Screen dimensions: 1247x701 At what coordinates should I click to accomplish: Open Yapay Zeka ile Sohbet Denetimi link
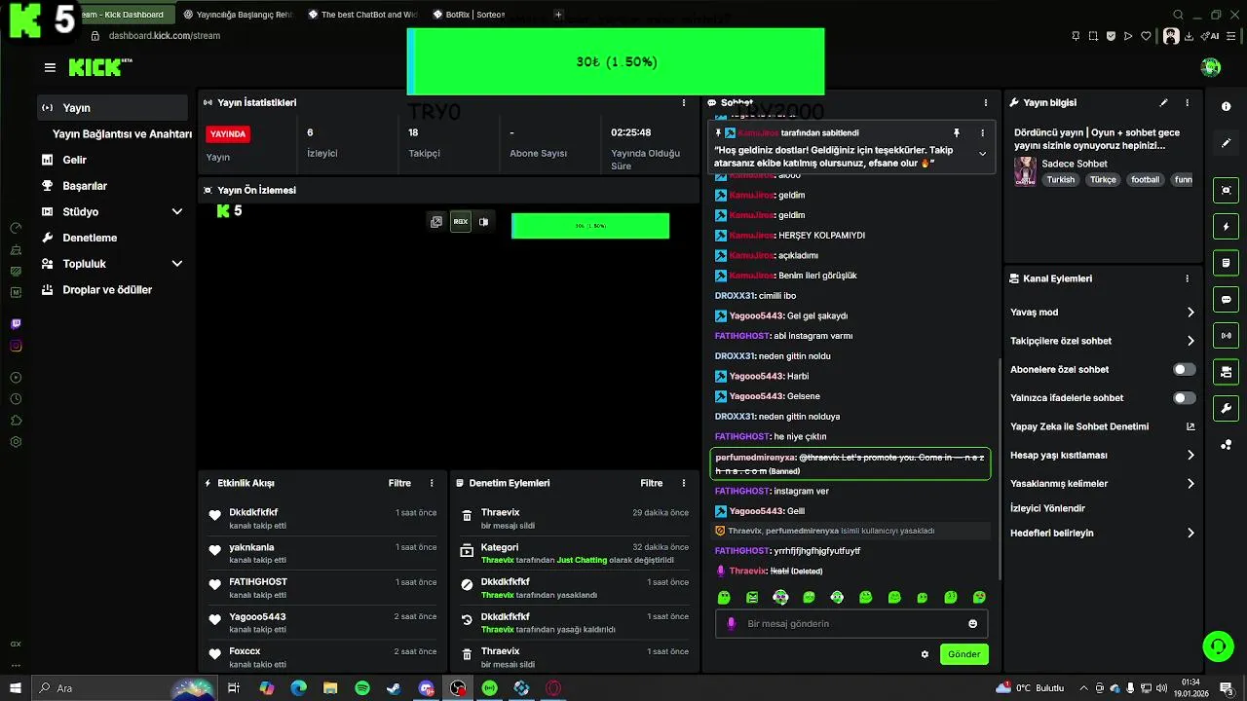tap(1103, 426)
